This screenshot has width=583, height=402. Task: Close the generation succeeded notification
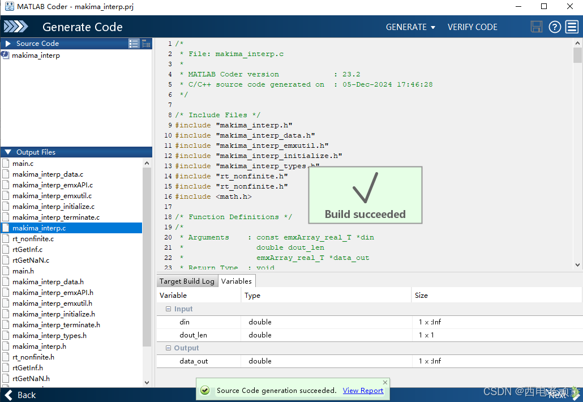[x=385, y=382]
